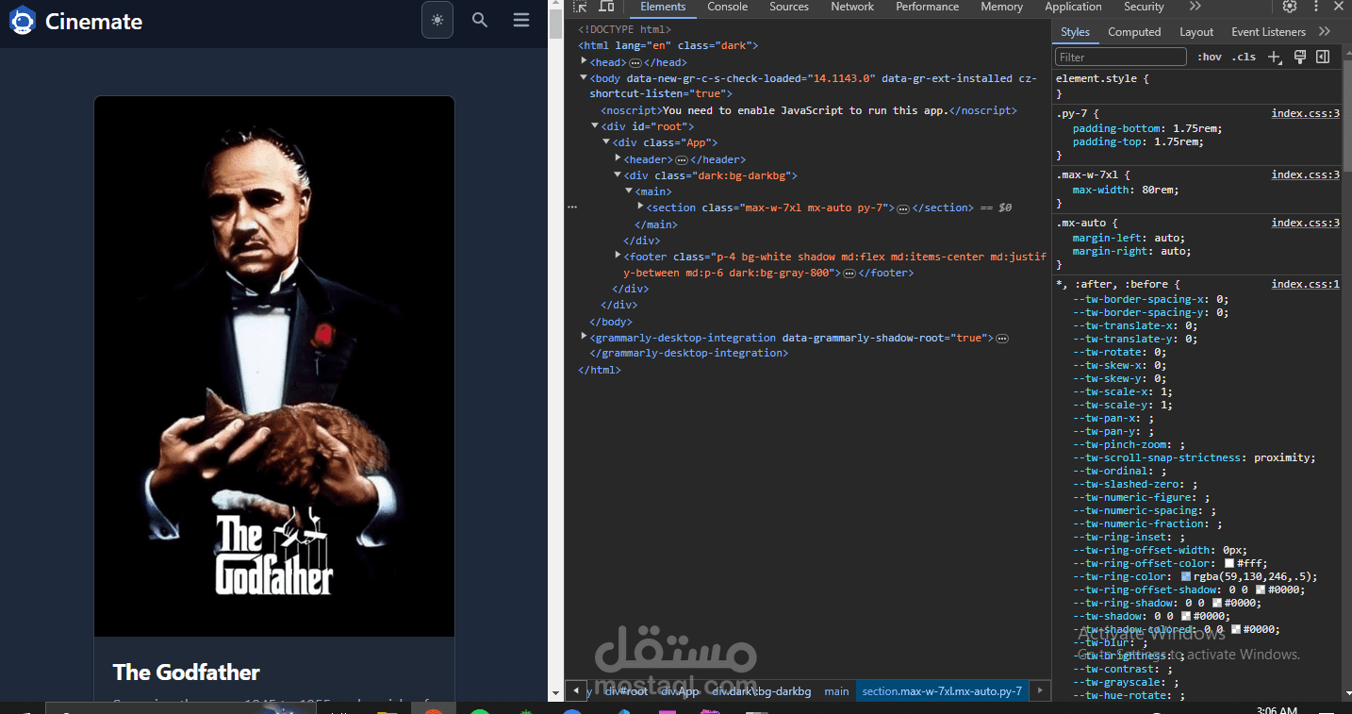This screenshot has width=1352, height=714.
Task: Select main in the breadcrumb bar
Action: pyautogui.click(x=836, y=691)
